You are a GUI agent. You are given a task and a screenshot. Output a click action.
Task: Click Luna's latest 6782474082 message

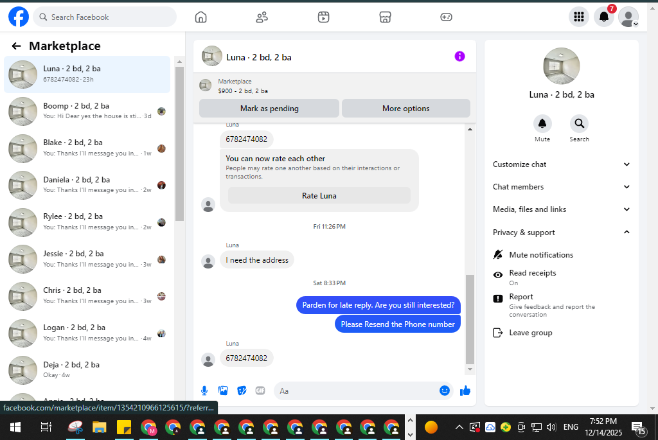coord(246,358)
